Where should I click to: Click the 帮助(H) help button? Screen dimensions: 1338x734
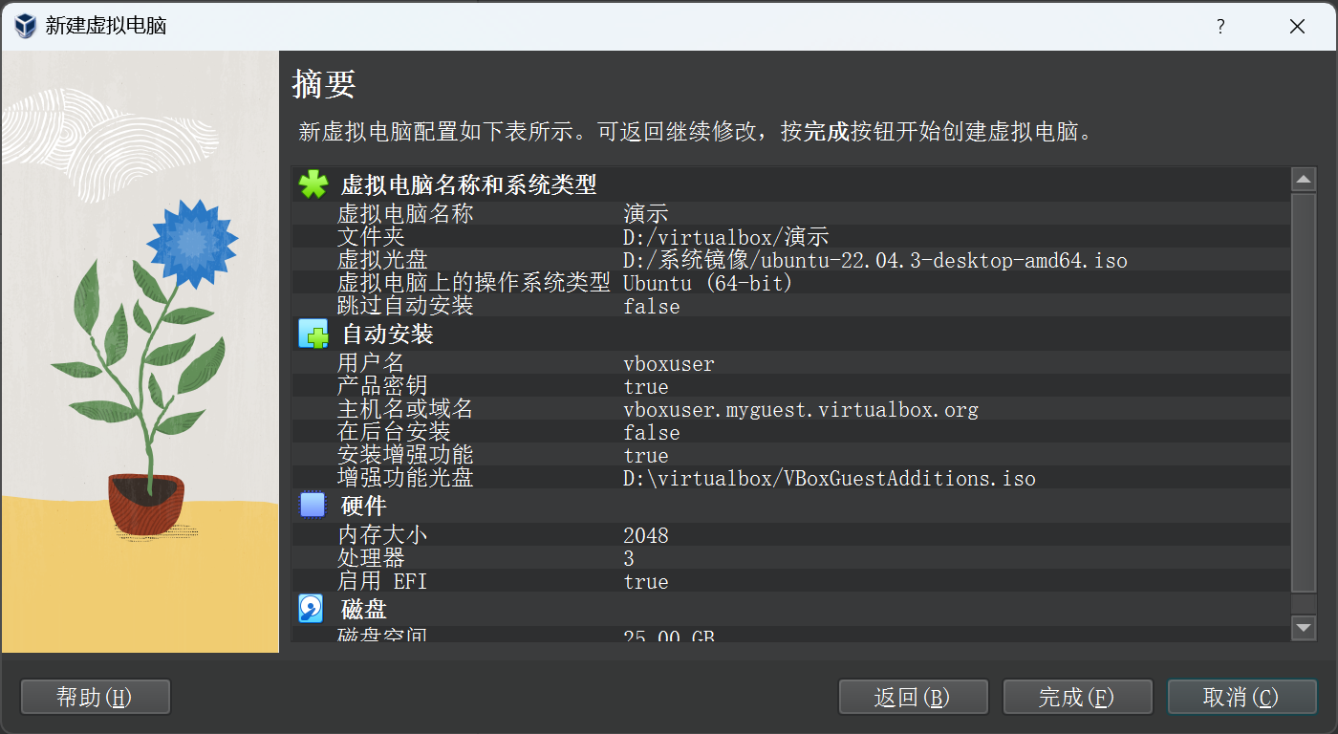coord(96,697)
